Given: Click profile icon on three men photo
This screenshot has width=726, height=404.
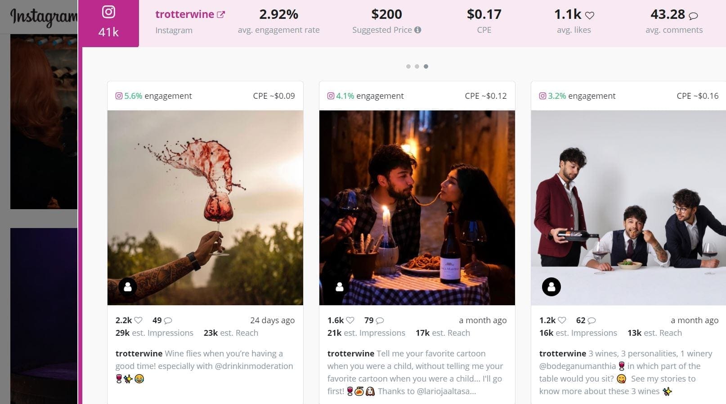Looking at the screenshot, I should 551,287.
